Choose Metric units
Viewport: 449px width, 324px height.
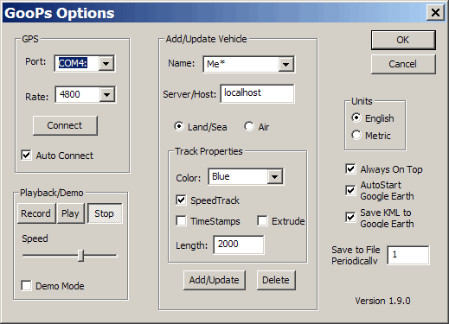tap(356, 135)
